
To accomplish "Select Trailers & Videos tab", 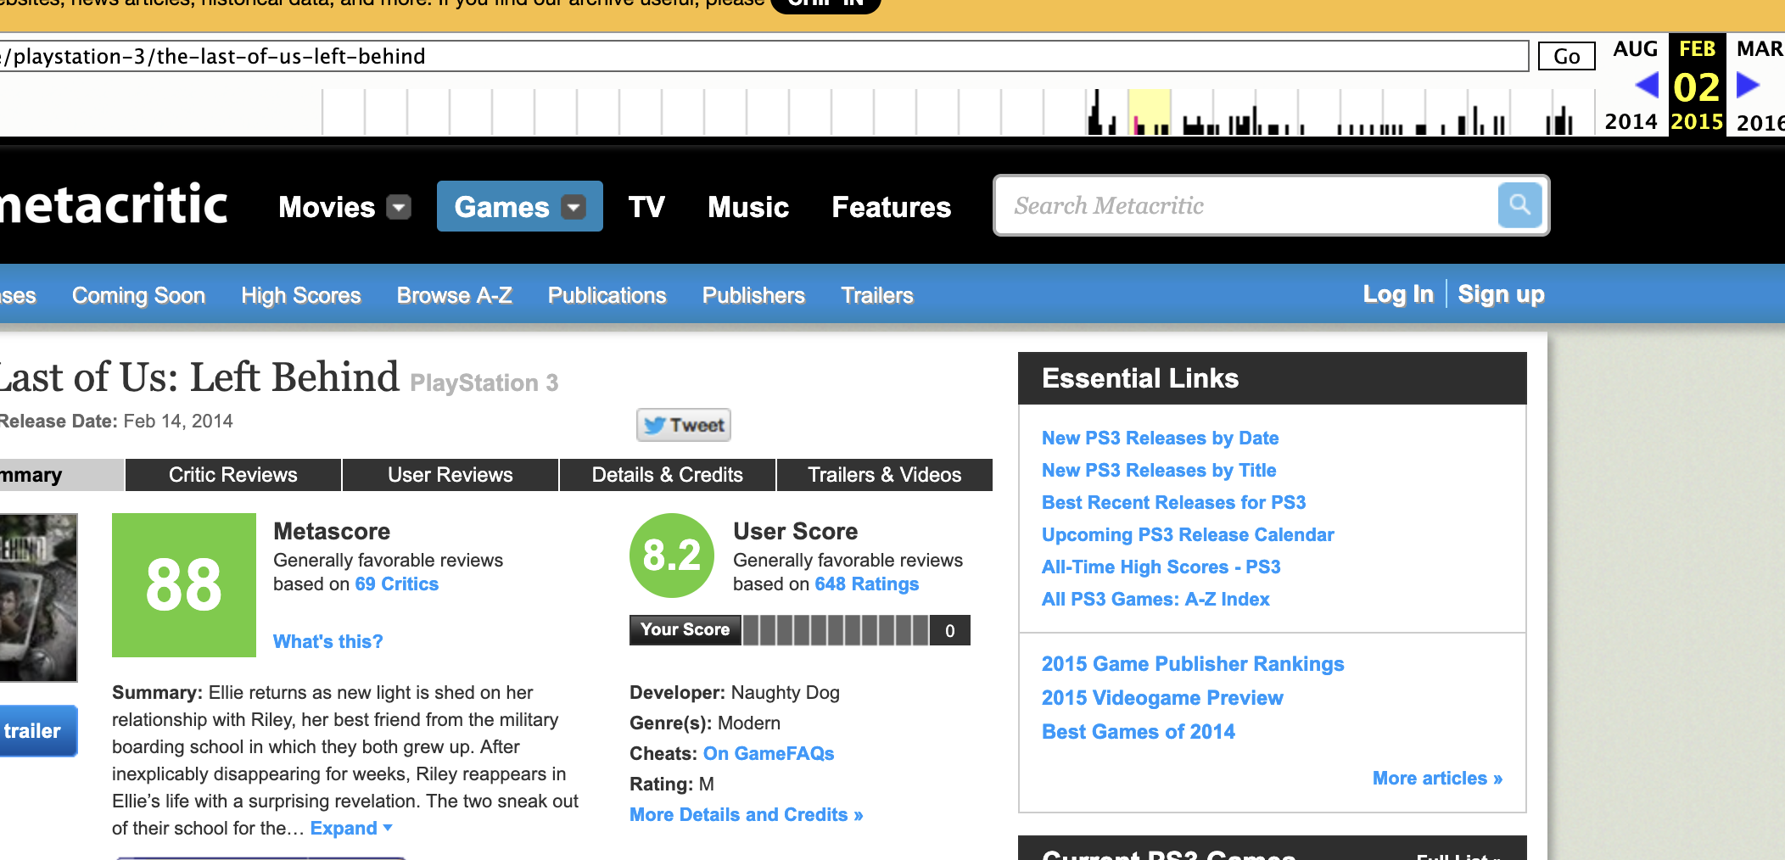I will (x=885, y=475).
